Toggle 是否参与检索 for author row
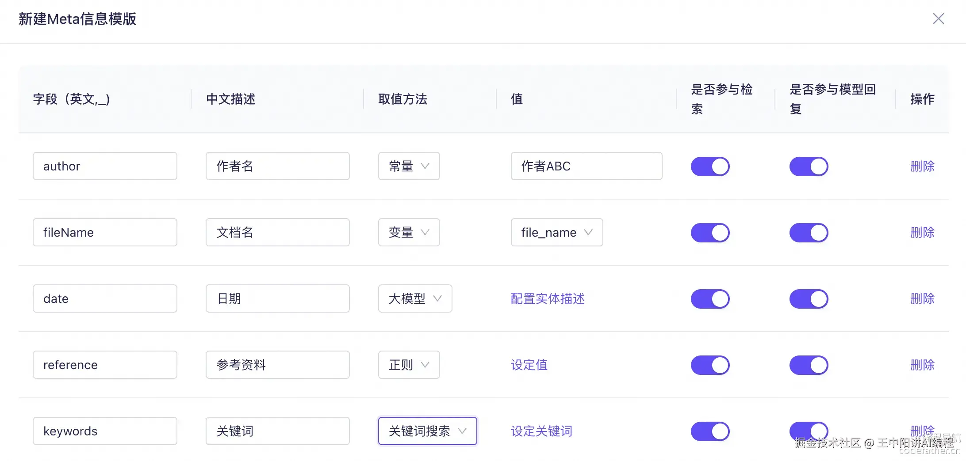 (710, 166)
